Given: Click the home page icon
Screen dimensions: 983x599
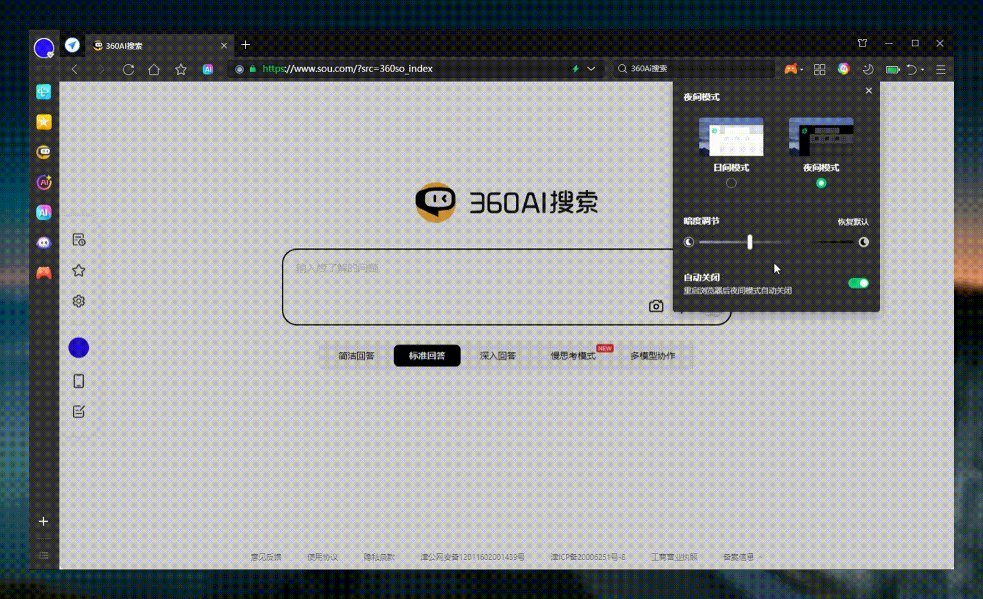Looking at the screenshot, I should pos(154,69).
